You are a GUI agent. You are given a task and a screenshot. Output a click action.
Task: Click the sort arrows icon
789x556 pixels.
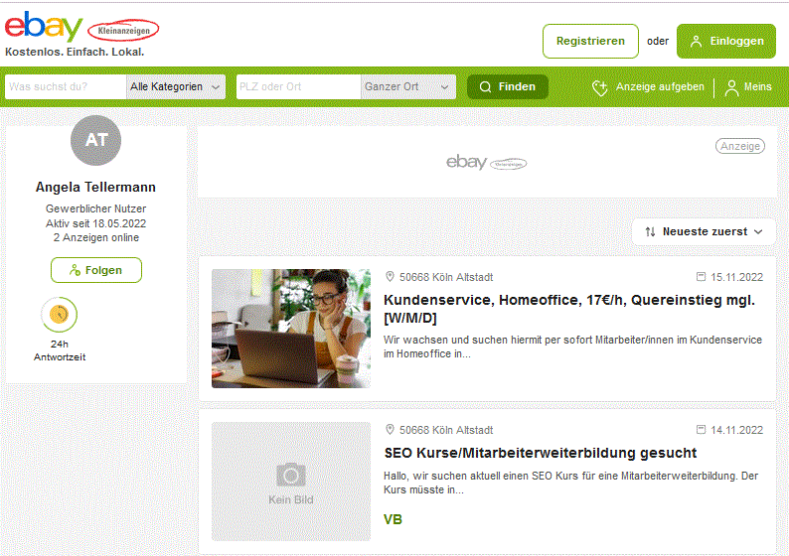(650, 231)
